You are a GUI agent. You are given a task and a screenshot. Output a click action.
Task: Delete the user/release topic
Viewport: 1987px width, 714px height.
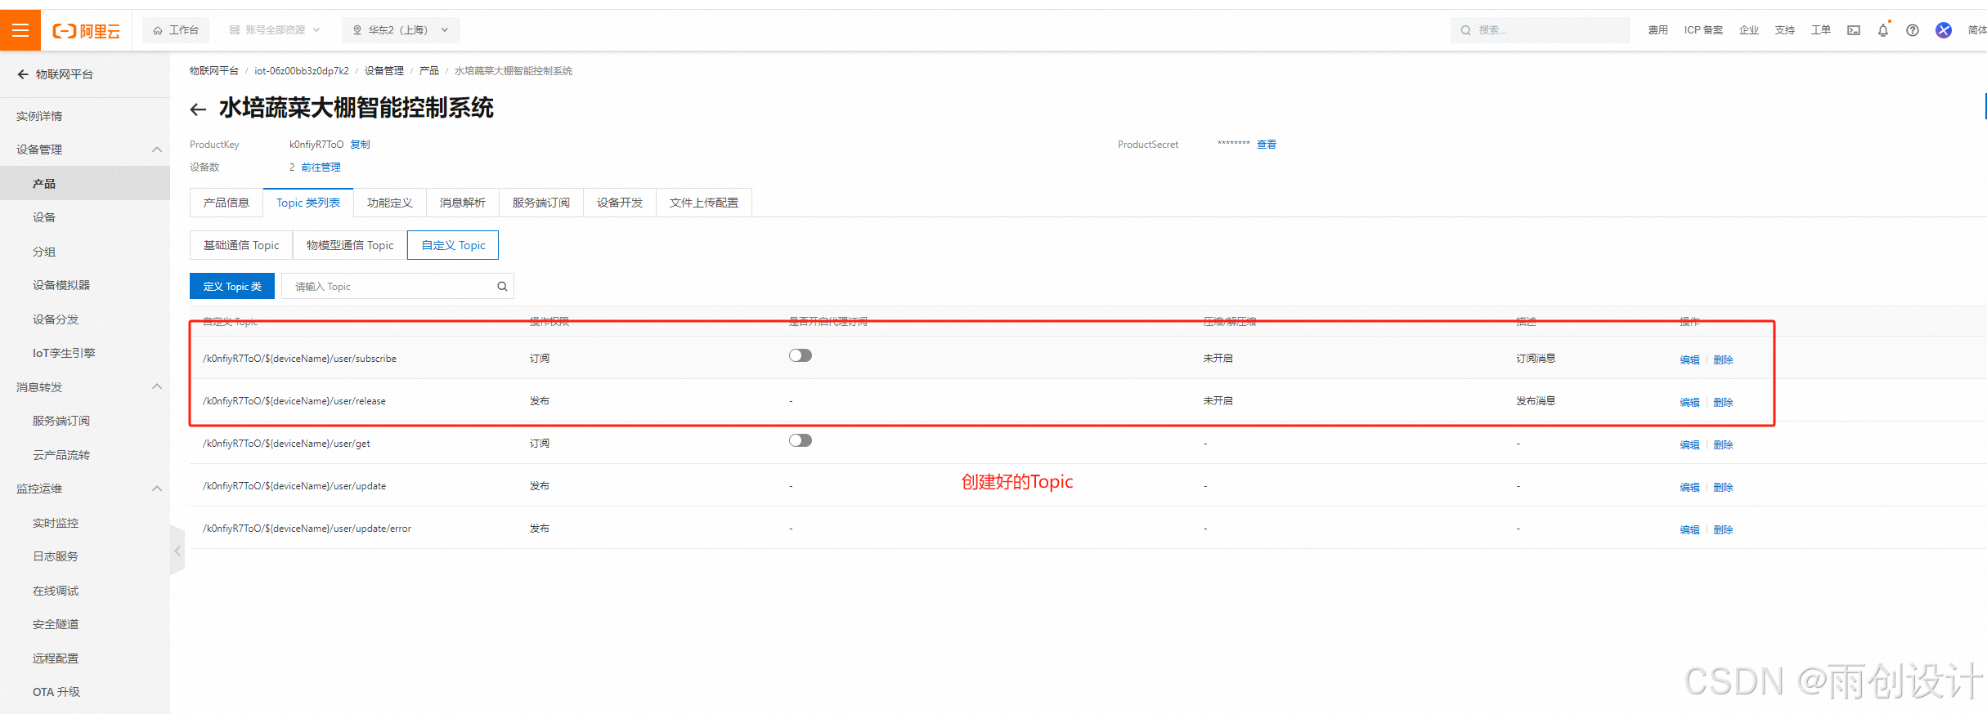pos(1723,402)
